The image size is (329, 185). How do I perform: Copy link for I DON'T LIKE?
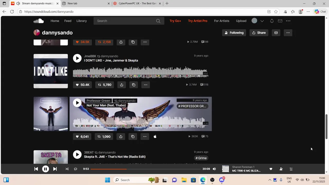pyautogui.click(x=134, y=85)
